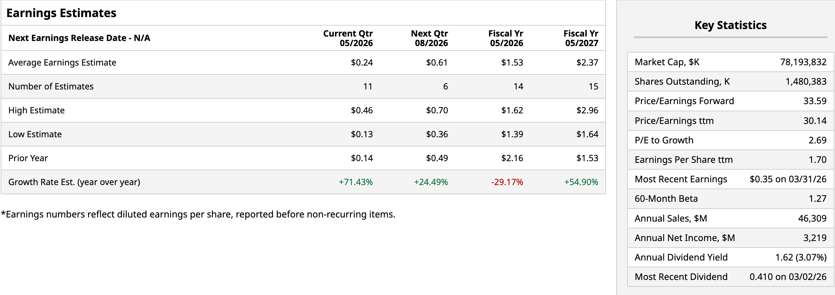
Task: Click the Low Estimate row label
Action: click(x=35, y=134)
